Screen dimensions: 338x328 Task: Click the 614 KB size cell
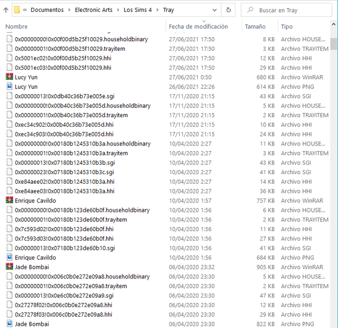pos(265,87)
